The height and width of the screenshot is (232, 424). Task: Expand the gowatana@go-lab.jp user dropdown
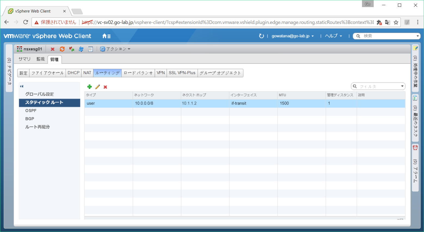[x=293, y=36]
